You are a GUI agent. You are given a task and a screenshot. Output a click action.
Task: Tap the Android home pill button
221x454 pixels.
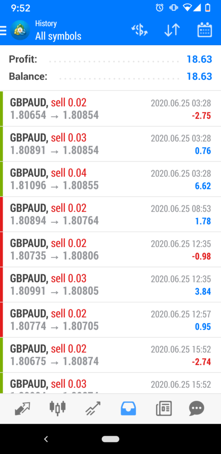tap(110, 439)
